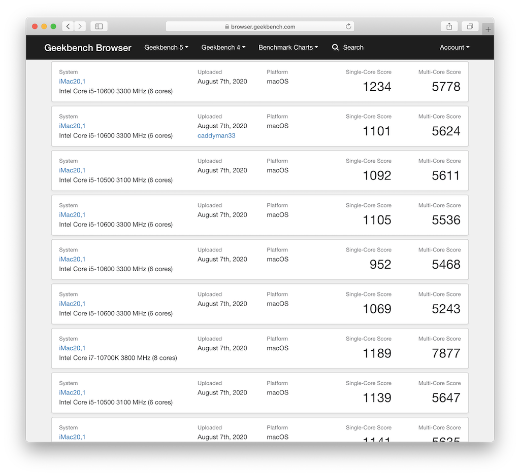Screen dimensions: 520x476
Task: Open the Account dropdown menu
Action: (x=454, y=47)
